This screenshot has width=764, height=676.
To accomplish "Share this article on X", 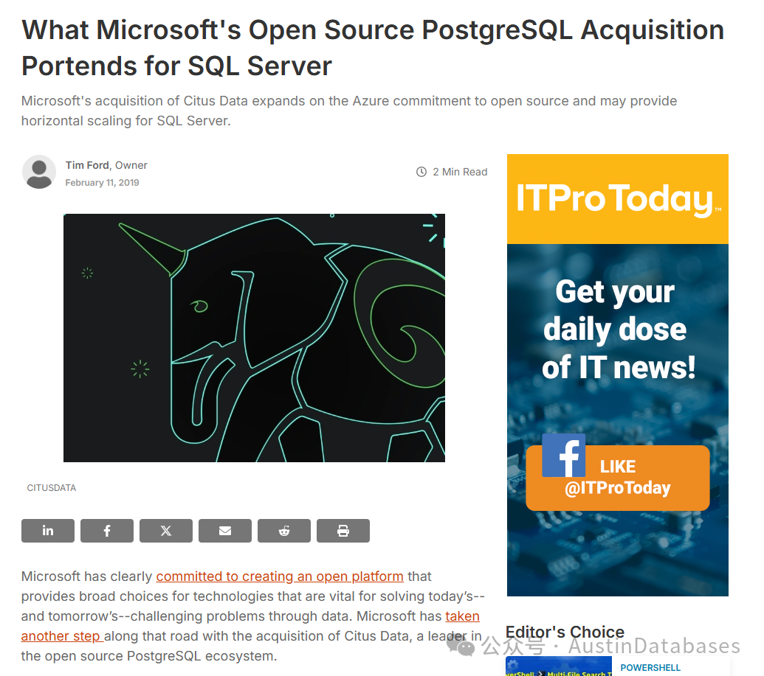I will pyautogui.click(x=166, y=531).
